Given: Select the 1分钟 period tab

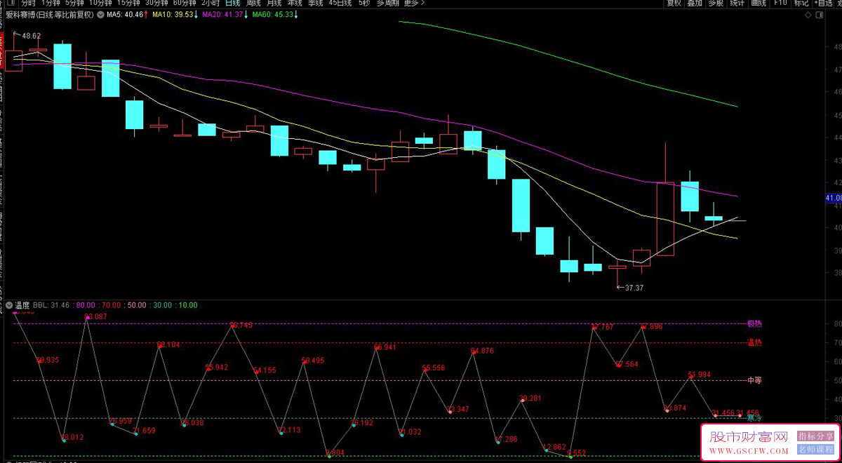Looking at the screenshot, I should point(52,4).
